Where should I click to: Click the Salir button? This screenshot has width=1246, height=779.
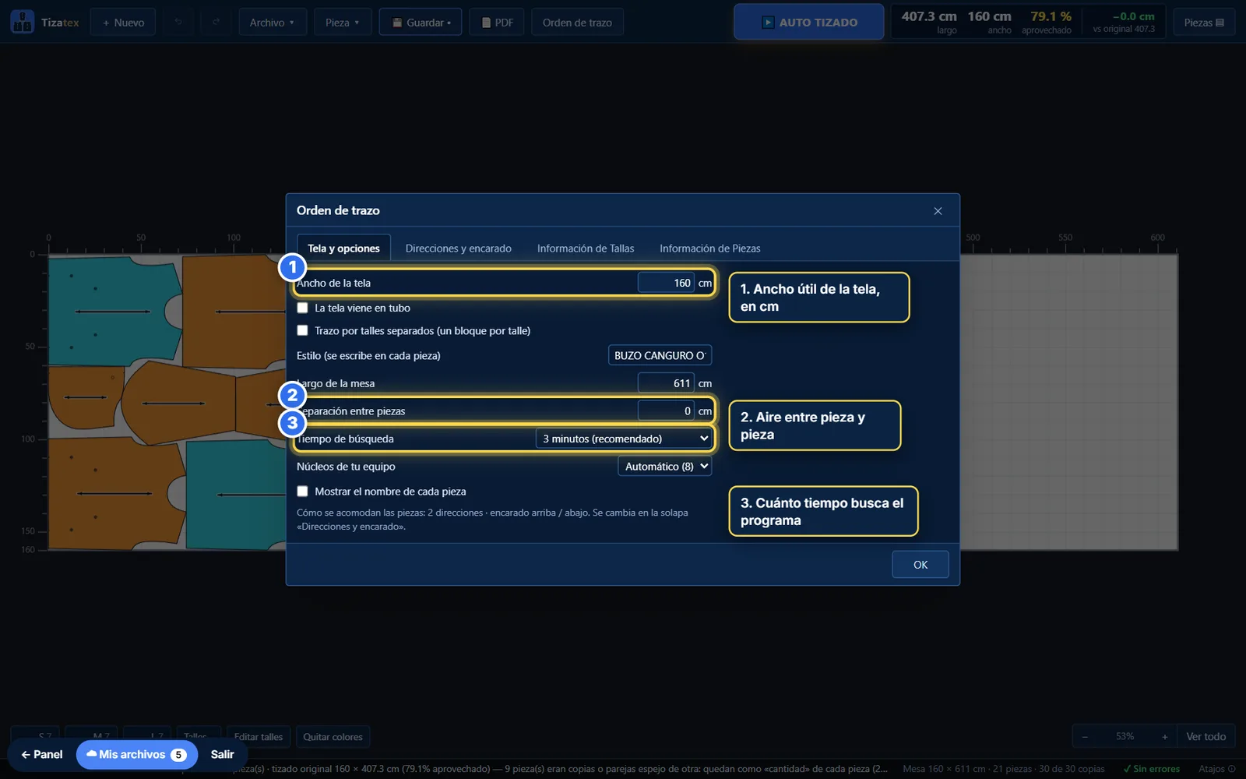tap(222, 755)
